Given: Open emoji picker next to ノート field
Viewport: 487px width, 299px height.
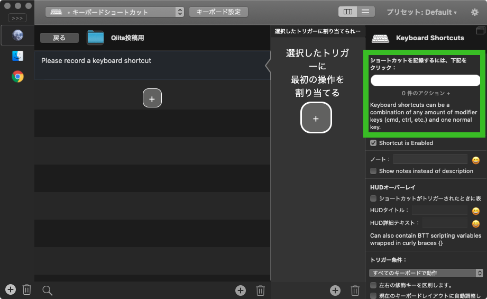Looking at the screenshot, I should tap(476, 160).
